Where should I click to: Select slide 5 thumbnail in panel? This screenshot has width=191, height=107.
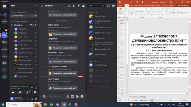pos(122,42)
